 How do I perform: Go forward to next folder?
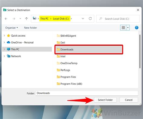click(14, 19)
